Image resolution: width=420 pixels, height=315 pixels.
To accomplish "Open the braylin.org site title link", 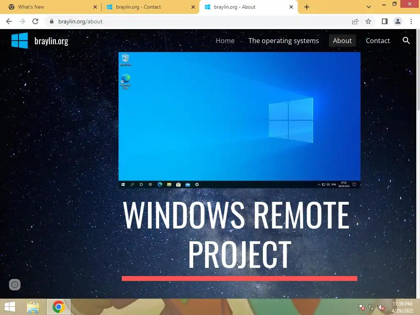I will tap(51, 41).
